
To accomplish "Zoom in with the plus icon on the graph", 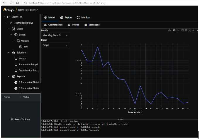I will click(182, 30).
